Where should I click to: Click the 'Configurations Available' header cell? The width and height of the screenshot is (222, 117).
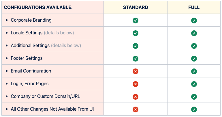pyautogui.click(x=38, y=7)
